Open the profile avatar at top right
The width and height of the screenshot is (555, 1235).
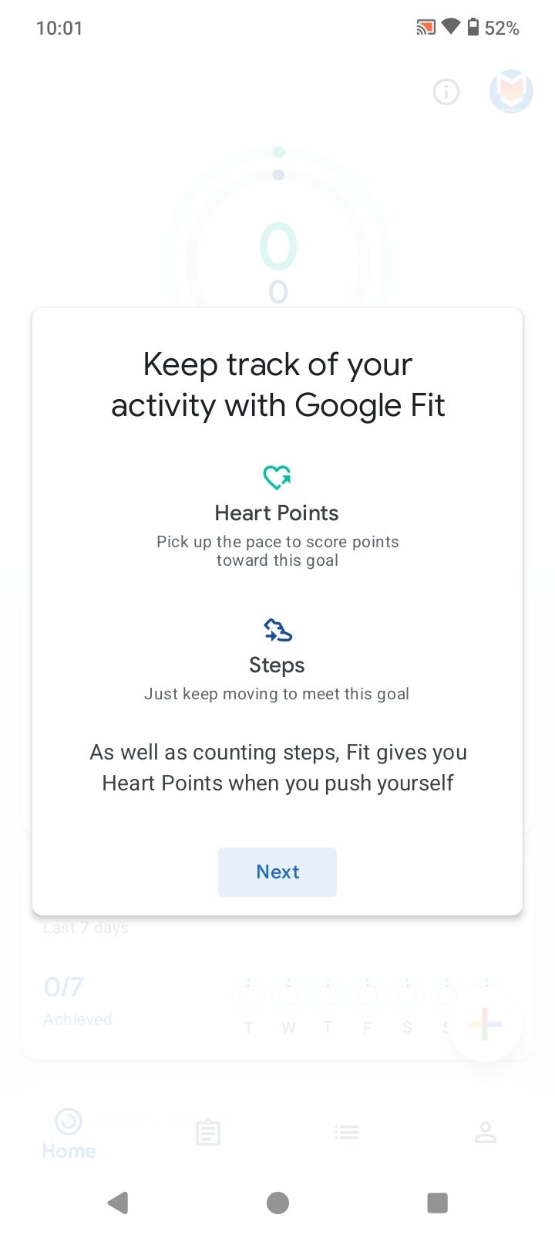click(511, 92)
